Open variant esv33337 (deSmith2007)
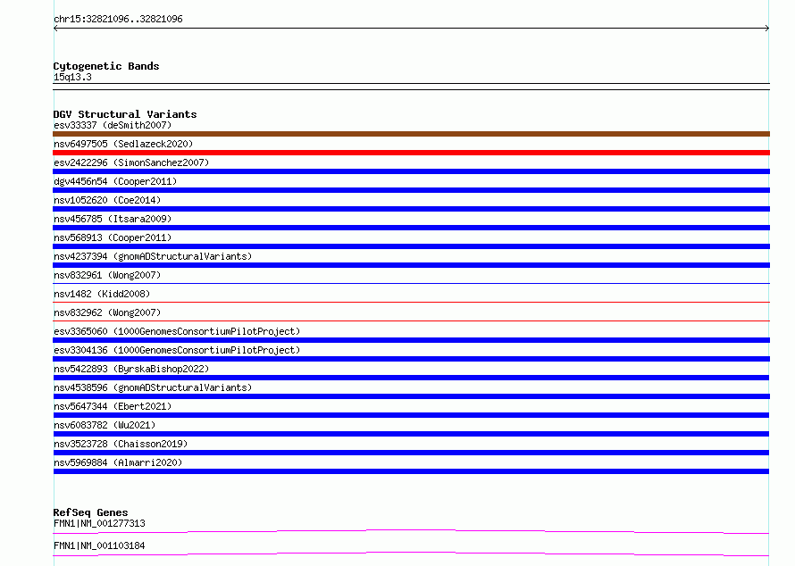 tap(113, 125)
